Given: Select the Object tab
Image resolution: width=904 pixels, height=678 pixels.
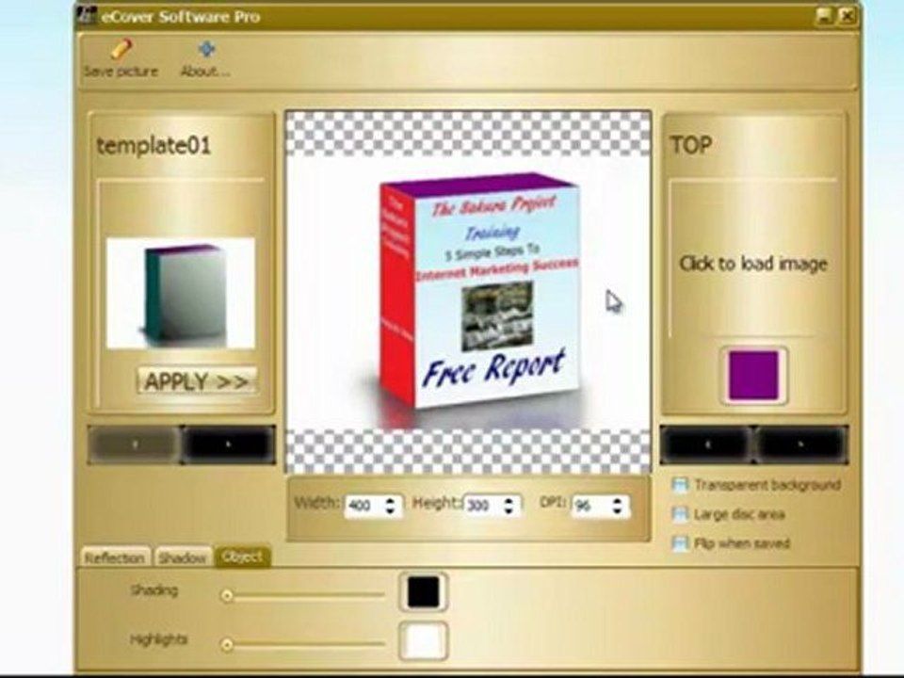Looking at the screenshot, I should point(242,557).
